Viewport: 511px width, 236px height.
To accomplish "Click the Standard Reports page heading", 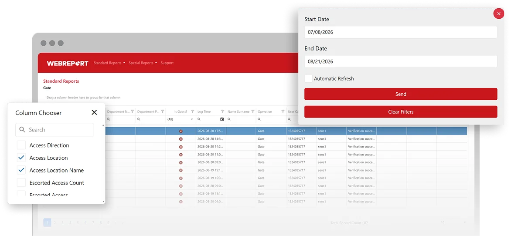I will click(x=61, y=81).
